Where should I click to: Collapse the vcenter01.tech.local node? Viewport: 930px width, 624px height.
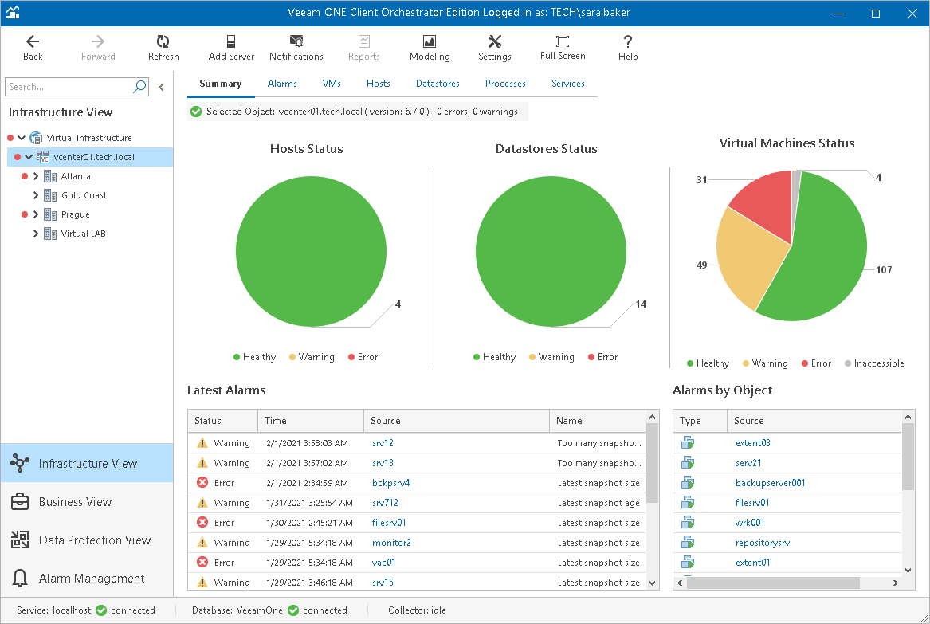(29, 157)
